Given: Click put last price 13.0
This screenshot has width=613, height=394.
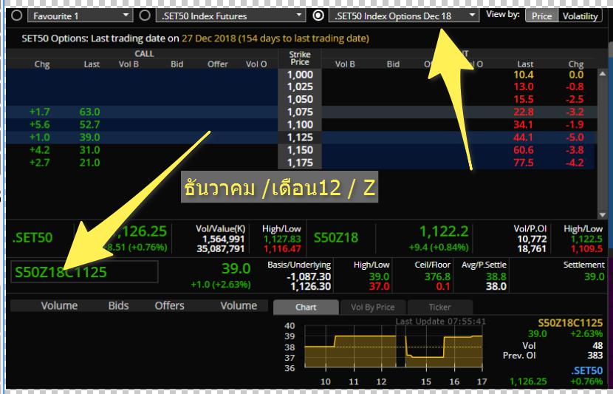Looking at the screenshot, I should point(524,86).
